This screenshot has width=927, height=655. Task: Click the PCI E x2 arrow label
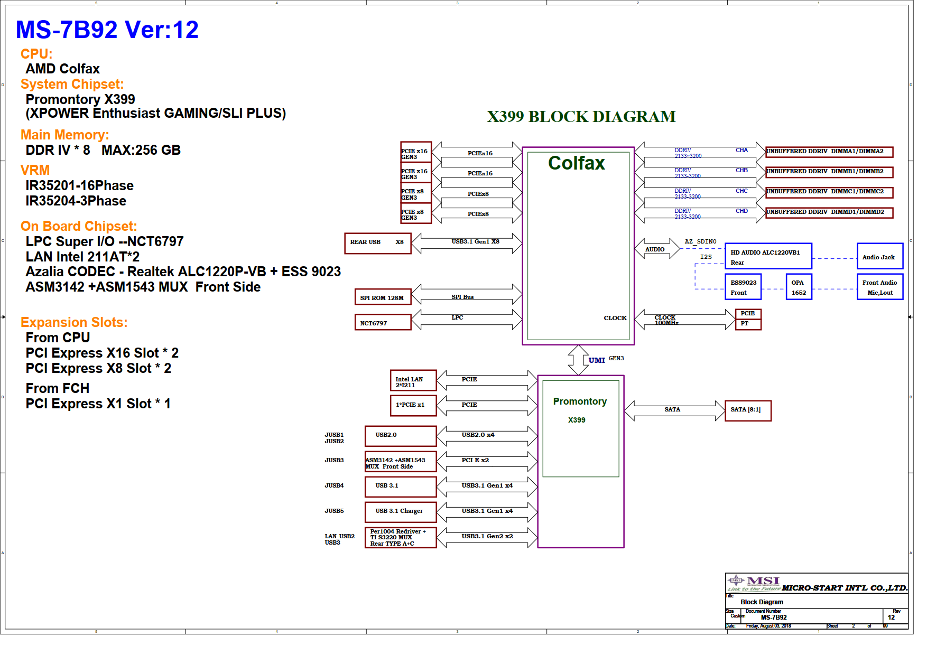pos(475,460)
